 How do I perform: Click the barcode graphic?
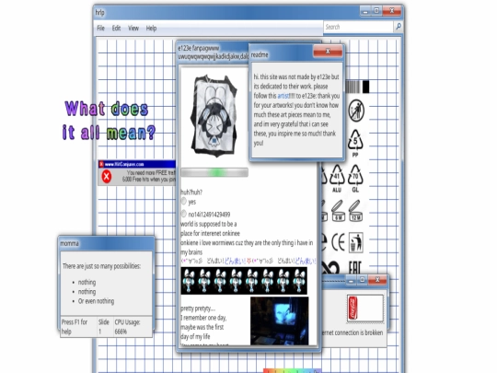tap(357, 87)
